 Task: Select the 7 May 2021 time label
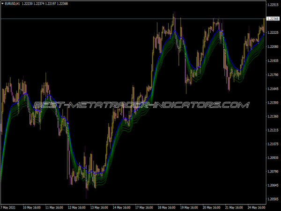[9, 207]
